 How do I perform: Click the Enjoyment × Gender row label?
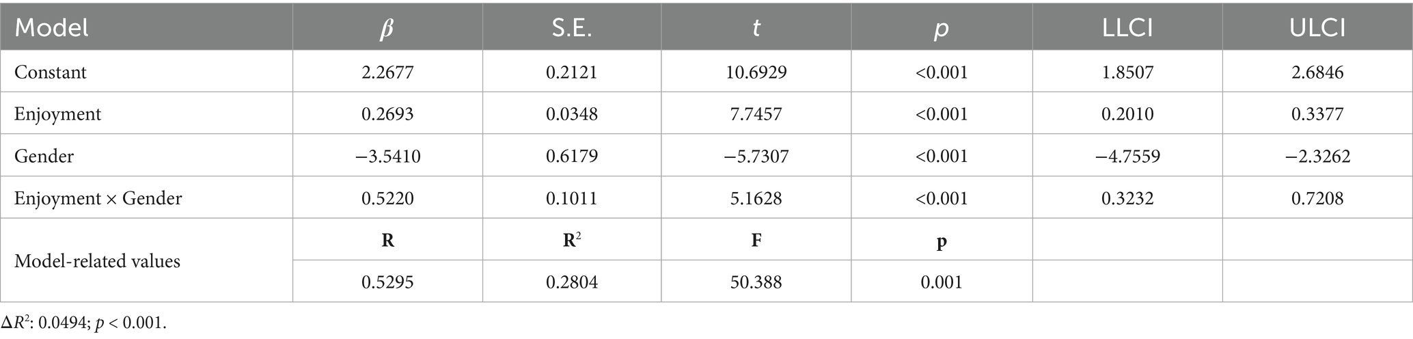pos(98,198)
